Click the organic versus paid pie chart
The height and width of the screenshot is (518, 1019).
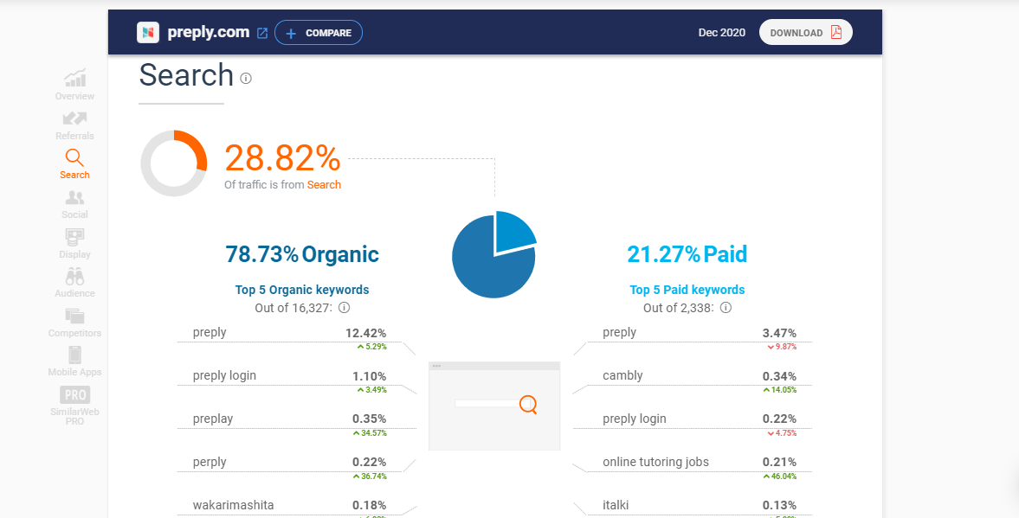tap(493, 254)
